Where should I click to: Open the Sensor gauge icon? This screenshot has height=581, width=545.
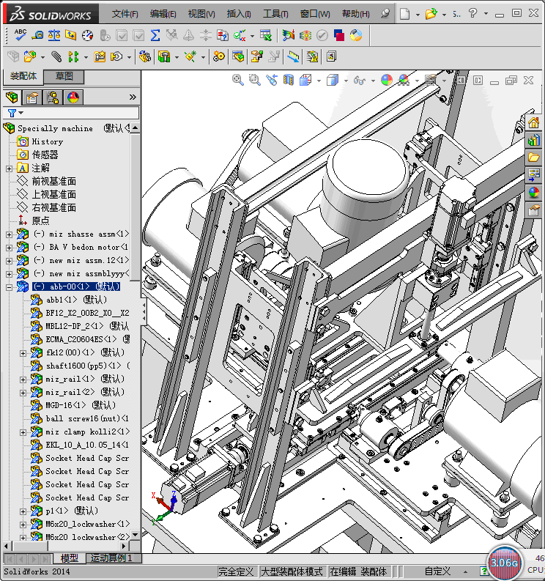88,35
